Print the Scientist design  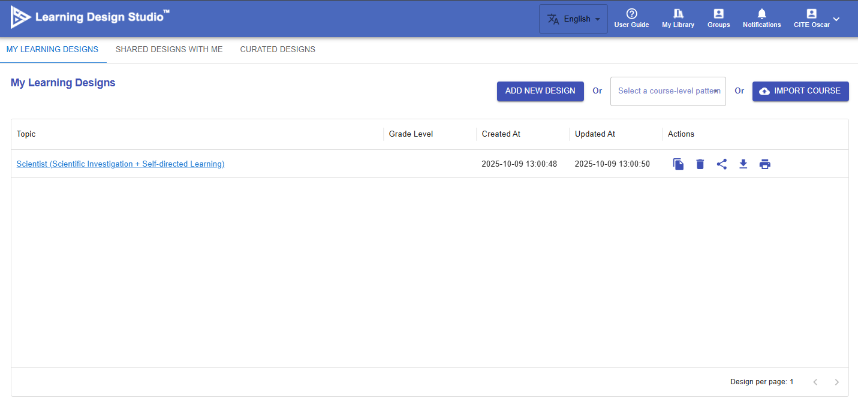[765, 164]
